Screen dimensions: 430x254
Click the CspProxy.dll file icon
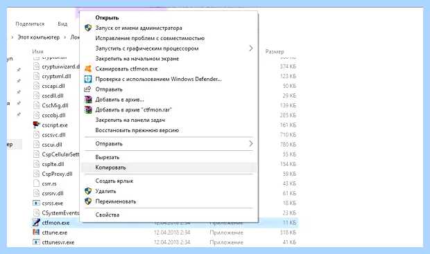pyautogui.click(x=36, y=174)
